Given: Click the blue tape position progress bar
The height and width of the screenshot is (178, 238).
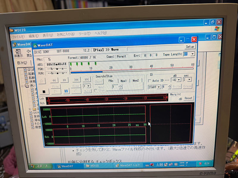Looking at the screenshot, I should (x=87, y=72).
